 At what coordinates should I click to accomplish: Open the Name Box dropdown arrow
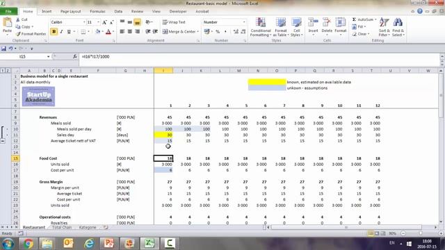coord(48,57)
